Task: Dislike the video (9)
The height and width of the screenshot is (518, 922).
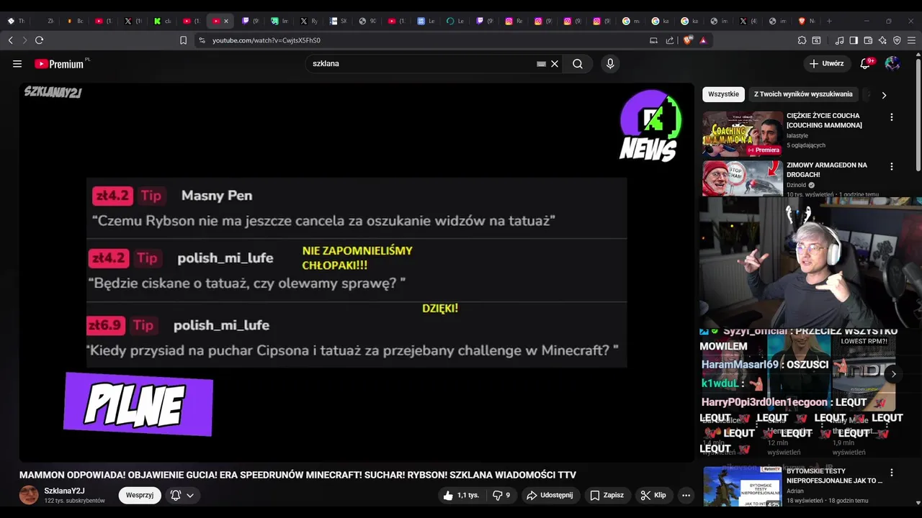Action: click(501, 495)
